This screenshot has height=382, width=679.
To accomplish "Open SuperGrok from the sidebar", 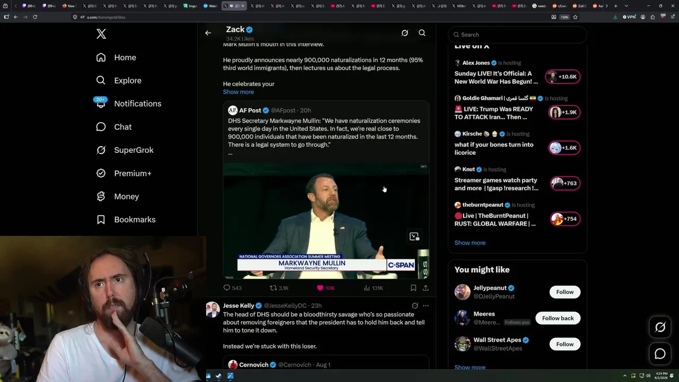I will [125, 150].
